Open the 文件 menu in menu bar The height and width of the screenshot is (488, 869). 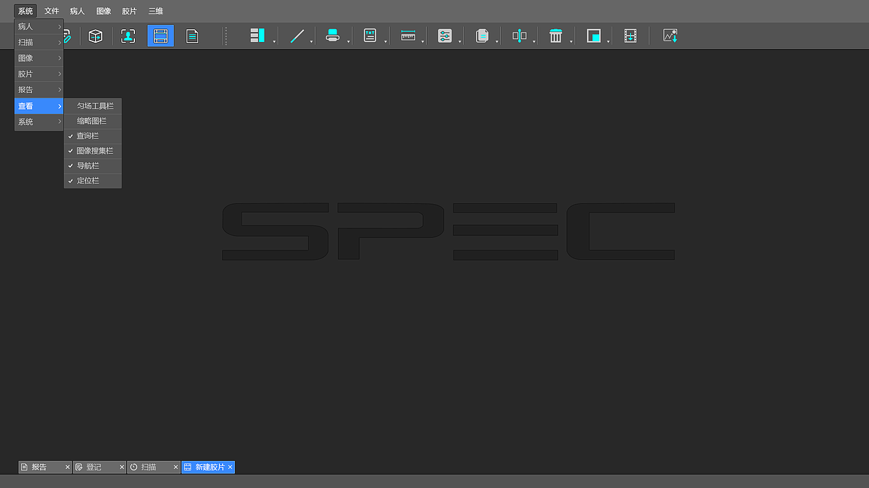pos(52,12)
